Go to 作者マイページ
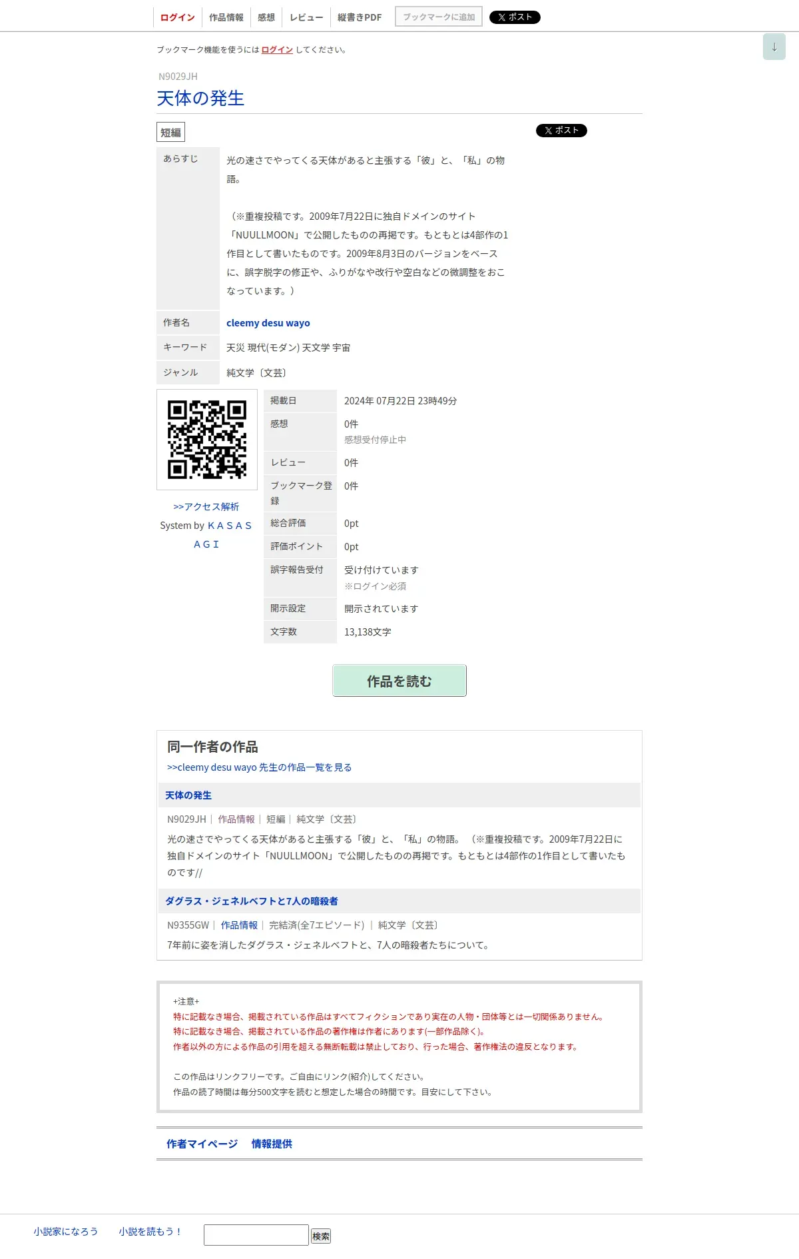 pos(202,1144)
